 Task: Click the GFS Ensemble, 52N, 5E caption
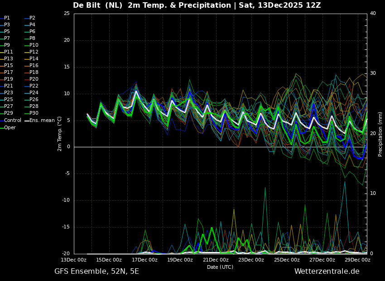pos(96,271)
